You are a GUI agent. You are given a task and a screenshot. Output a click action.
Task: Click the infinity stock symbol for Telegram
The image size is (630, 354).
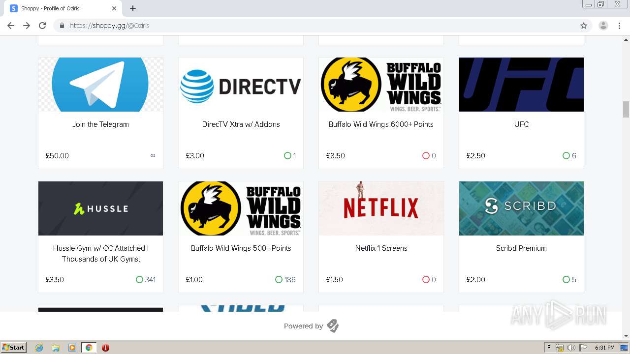click(153, 156)
